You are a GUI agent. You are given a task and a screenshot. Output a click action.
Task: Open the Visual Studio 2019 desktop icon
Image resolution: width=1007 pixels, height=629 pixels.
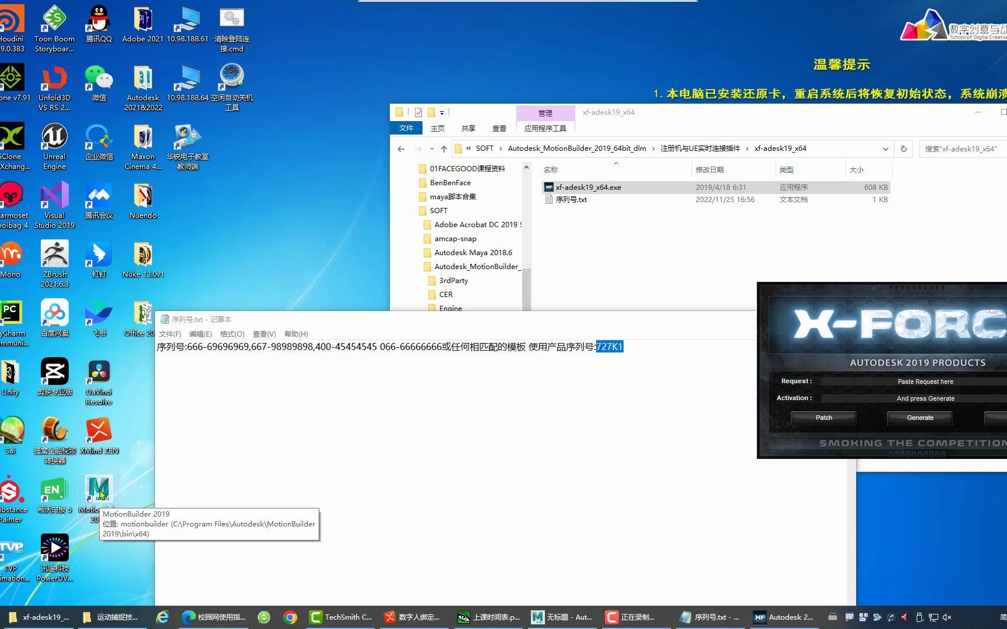click(x=54, y=205)
